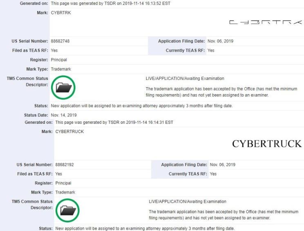Click the Filed as TEAS RF Yes value for CYBRTRK
Viewport: 304px width, 231px height.
54,51
